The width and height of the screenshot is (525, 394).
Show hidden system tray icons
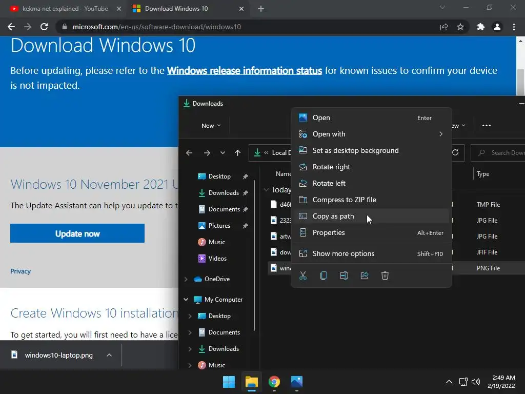pyautogui.click(x=449, y=382)
